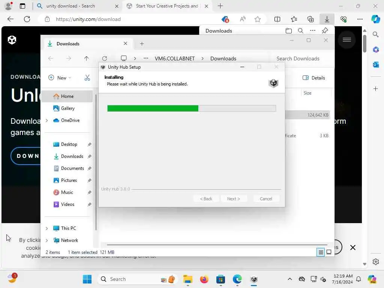Click the Edge browser back arrow

tap(10, 19)
